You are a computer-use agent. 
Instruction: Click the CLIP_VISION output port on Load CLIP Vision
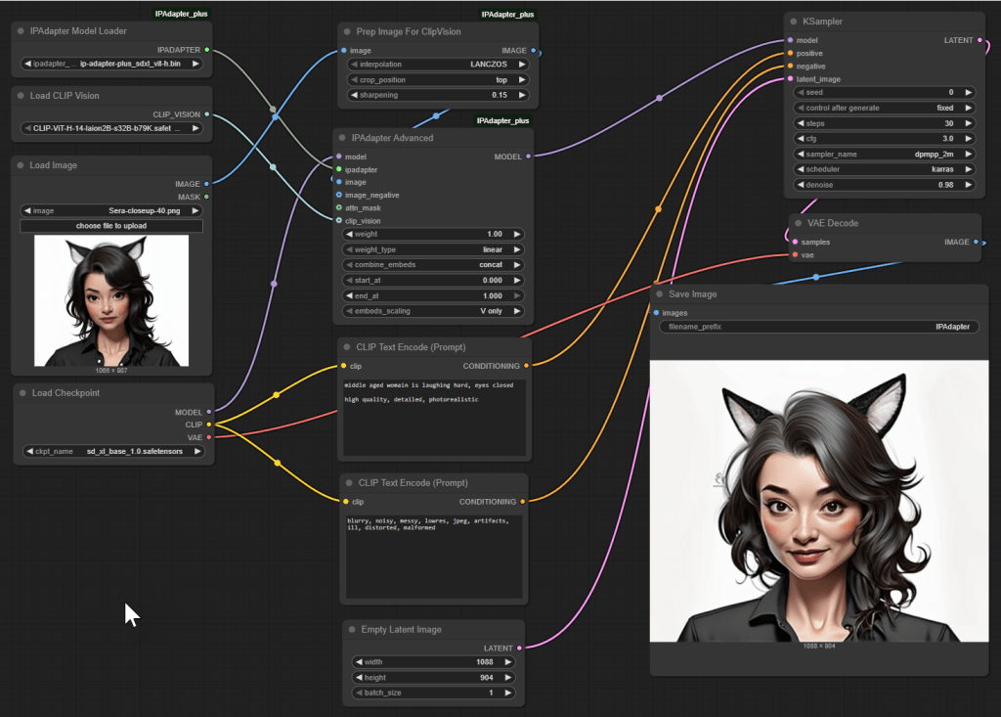tap(207, 114)
